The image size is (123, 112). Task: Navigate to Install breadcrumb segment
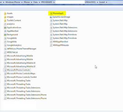pyautogui.click(x=102, y=2)
